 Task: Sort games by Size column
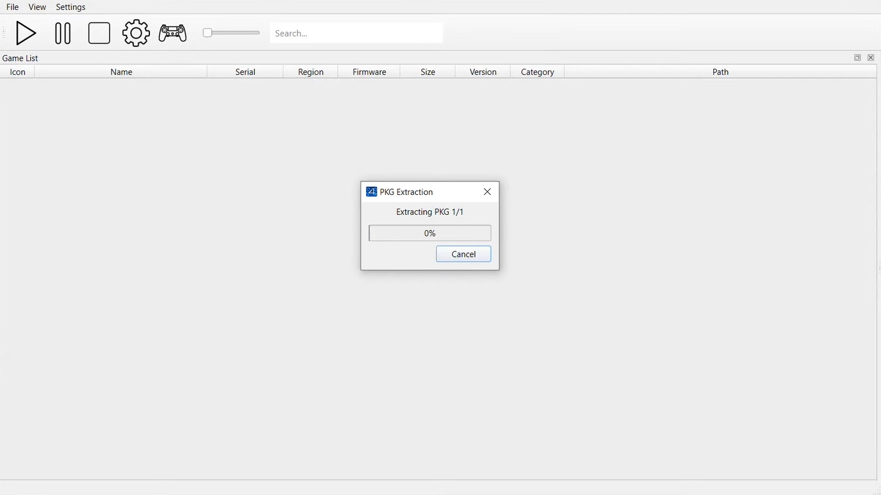point(427,72)
